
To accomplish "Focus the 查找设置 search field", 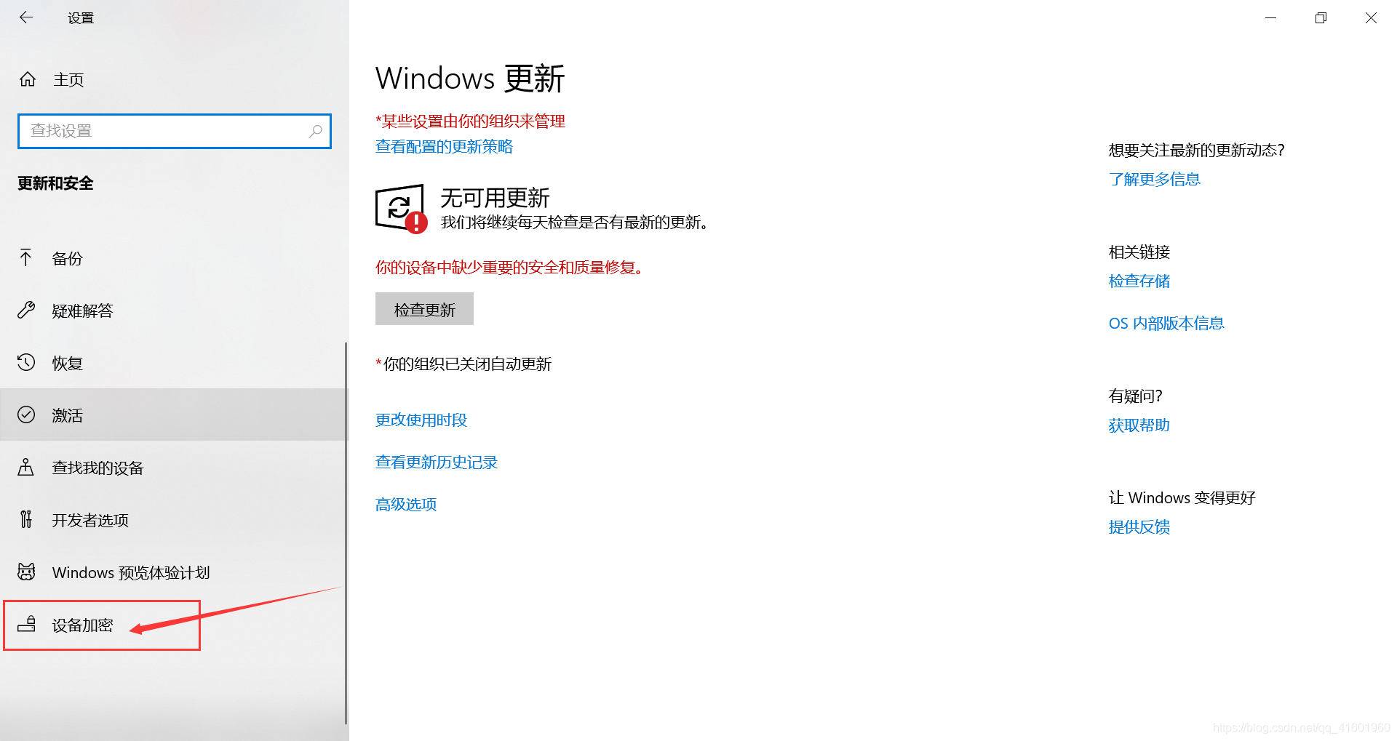I will click(x=175, y=131).
